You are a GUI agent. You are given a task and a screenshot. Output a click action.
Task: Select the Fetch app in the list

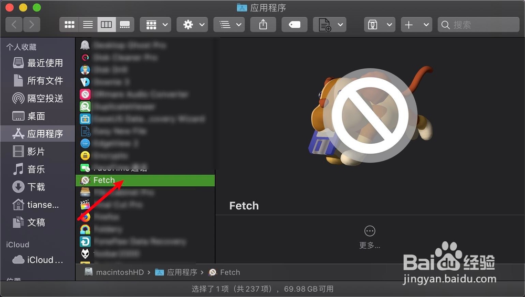[145, 181]
